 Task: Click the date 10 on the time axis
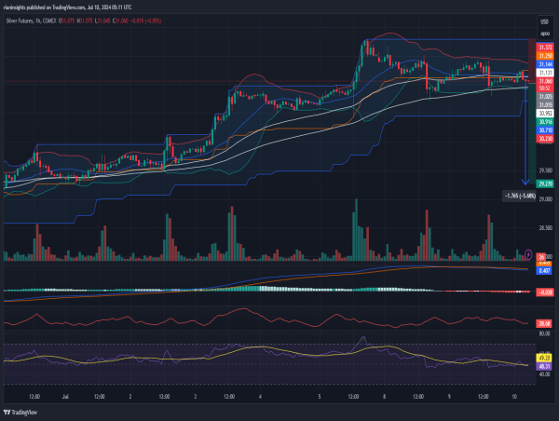point(514,397)
